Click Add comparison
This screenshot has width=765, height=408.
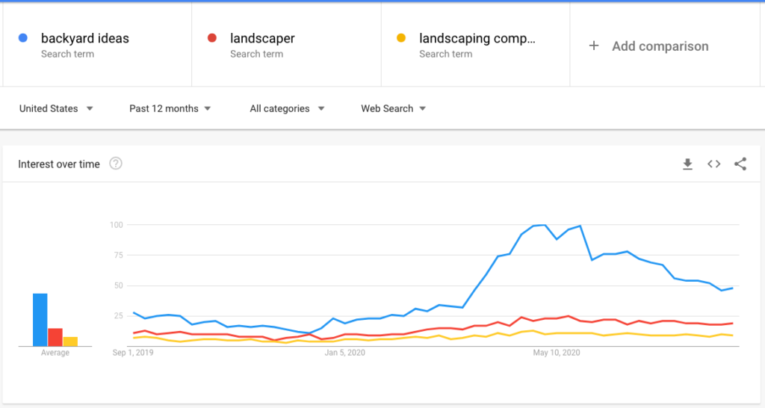coord(660,46)
